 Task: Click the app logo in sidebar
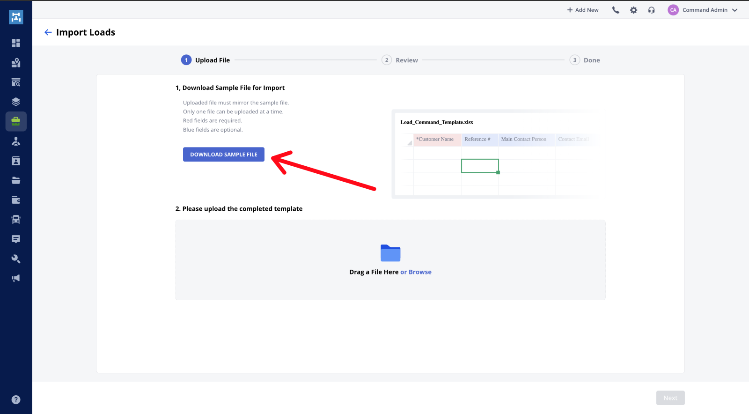tap(16, 17)
